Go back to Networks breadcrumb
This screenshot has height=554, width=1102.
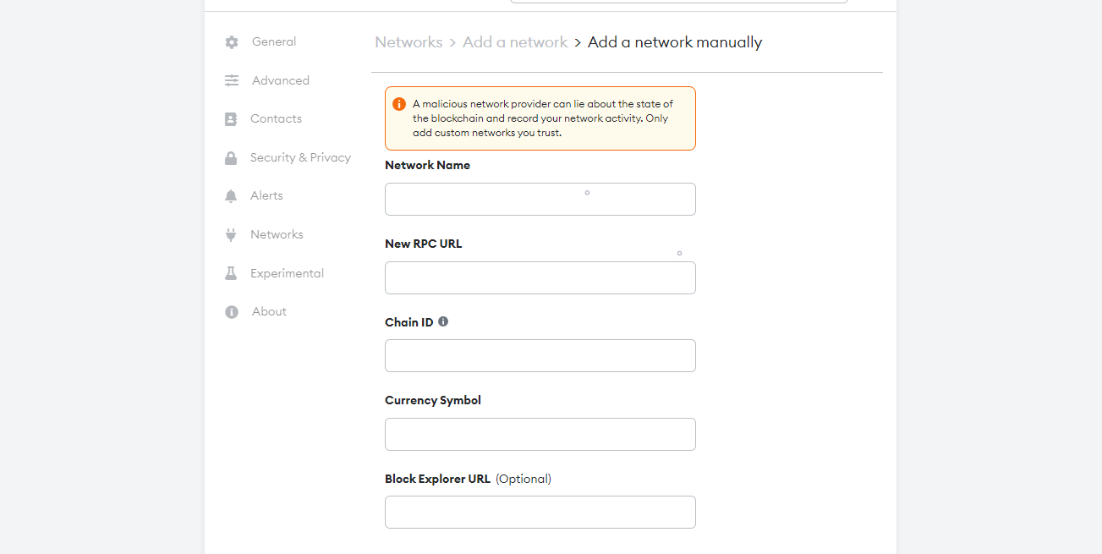(x=408, y=42)
